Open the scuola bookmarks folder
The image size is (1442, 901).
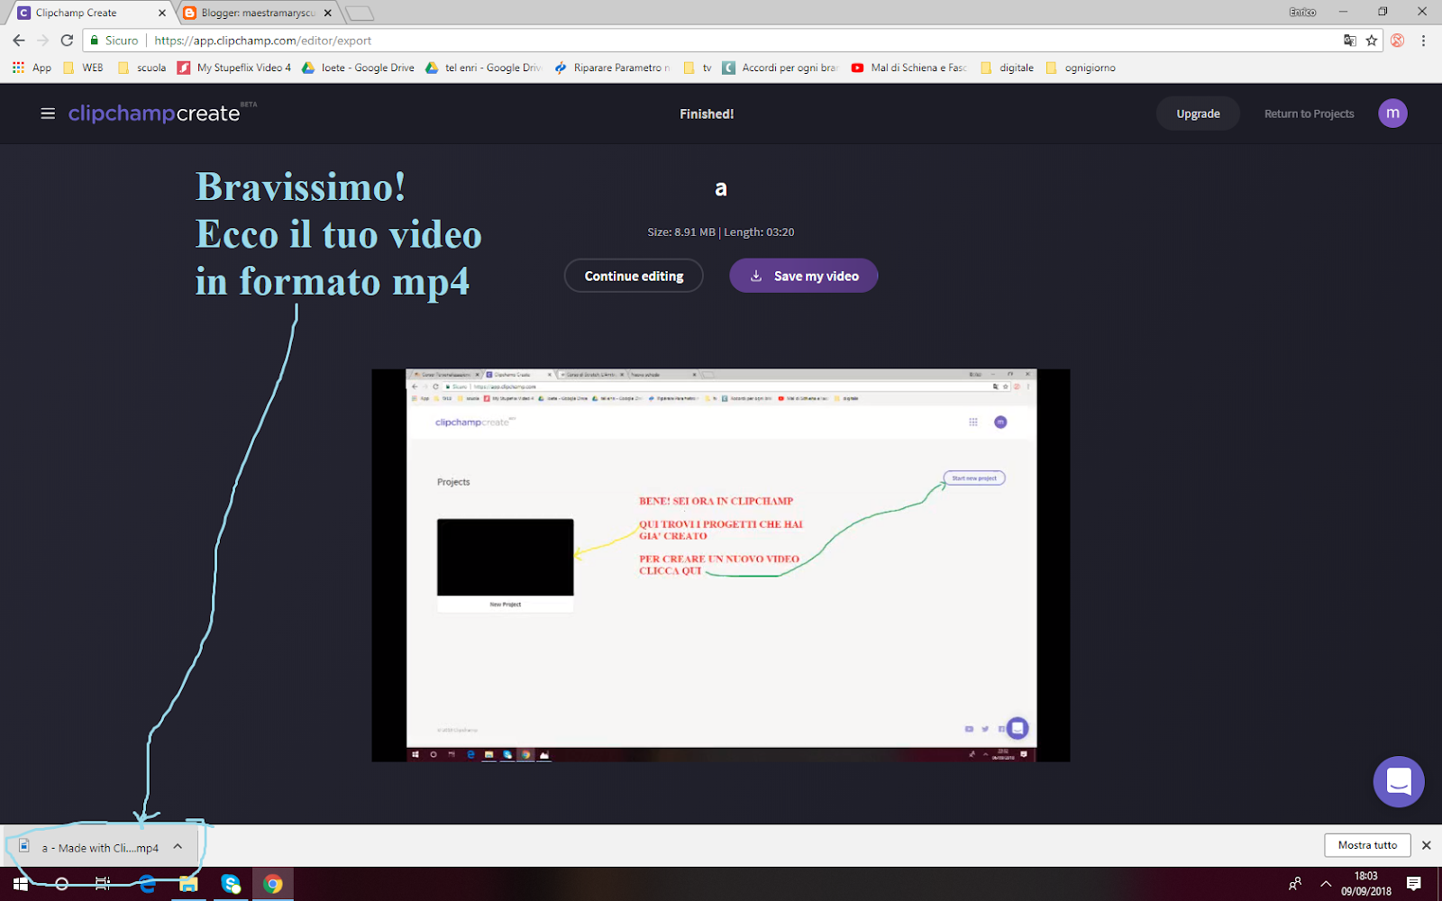142,68
